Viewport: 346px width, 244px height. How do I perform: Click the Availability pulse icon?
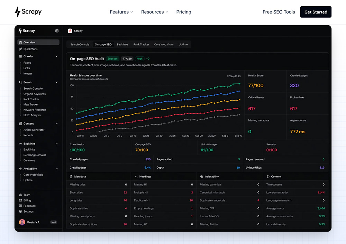pyautogui.click(x=20, y=169)
